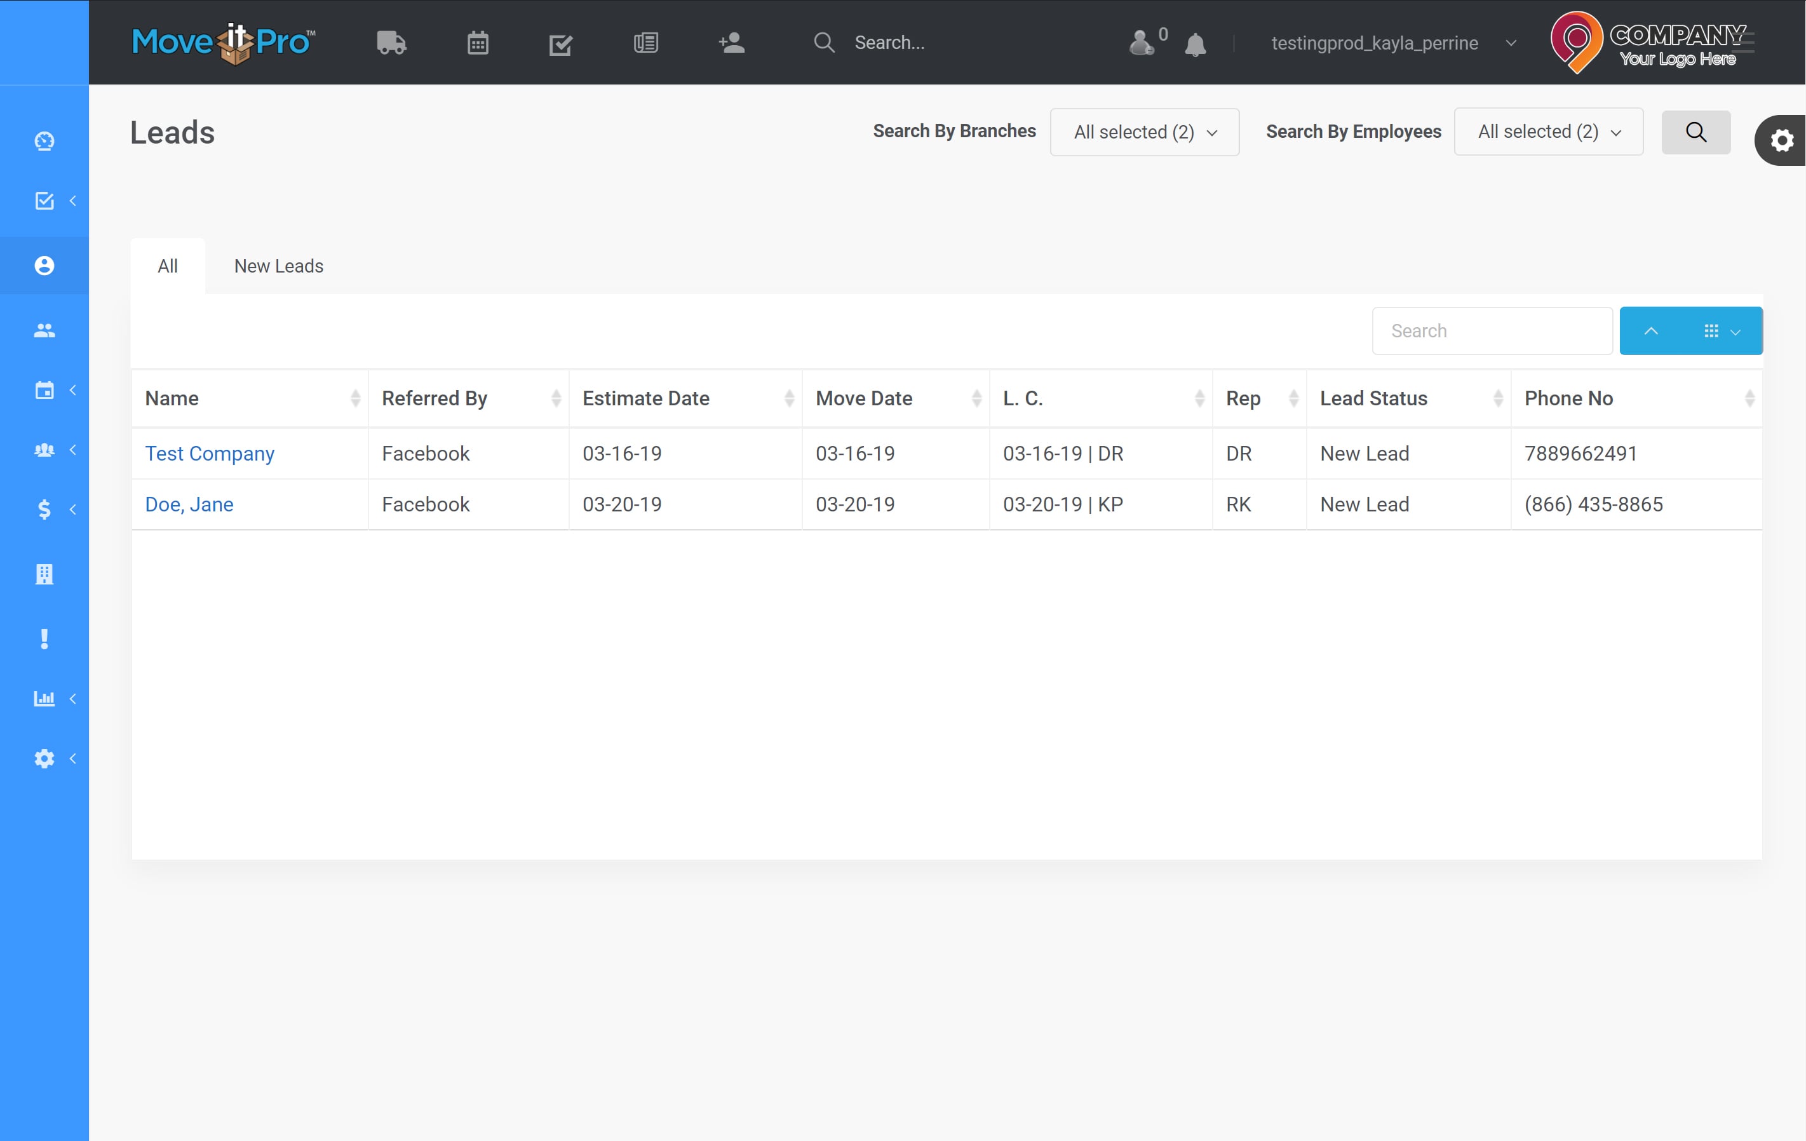Open the calendar icon in top bar
Viewport: 1806px width, 1141px height.
[x=478, y=43]
